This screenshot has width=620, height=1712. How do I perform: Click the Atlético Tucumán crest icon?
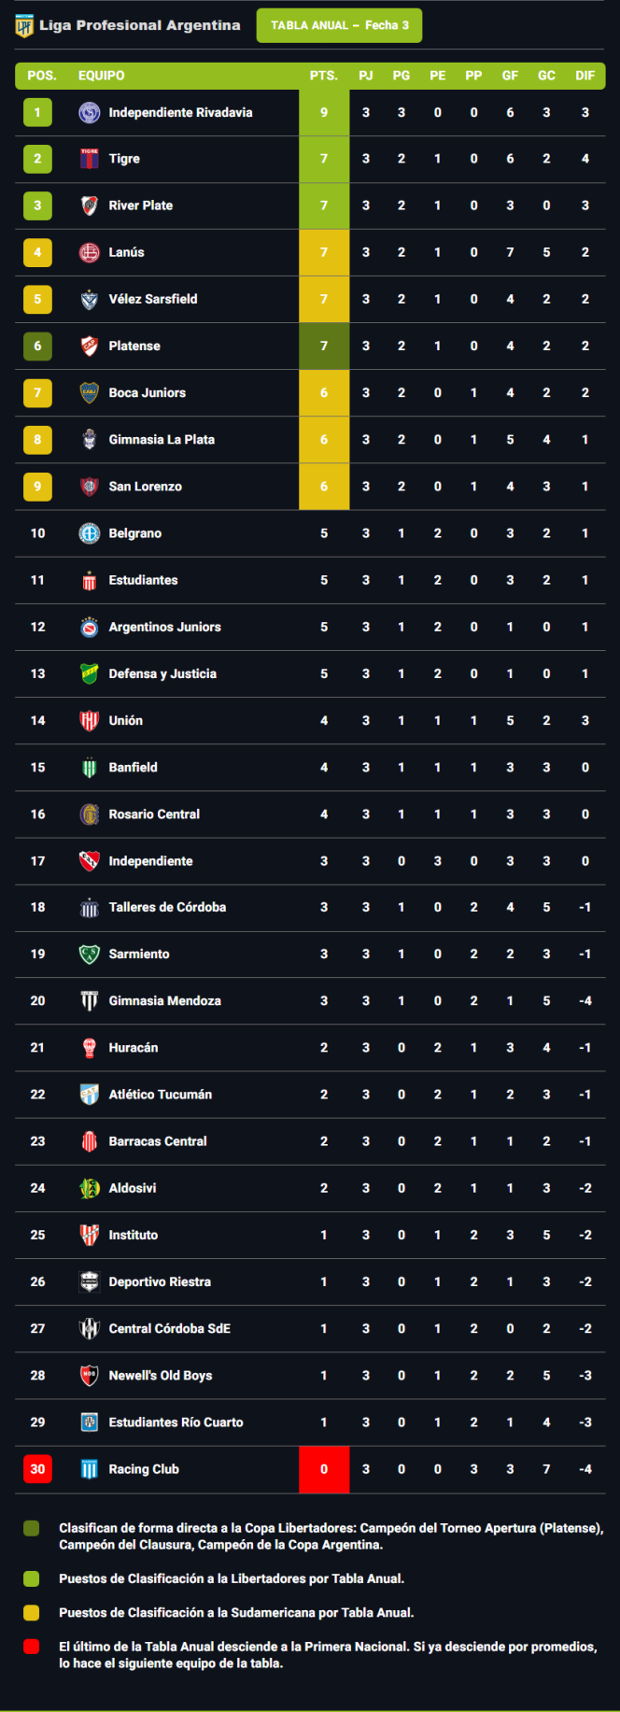(x=90, y=1095)
